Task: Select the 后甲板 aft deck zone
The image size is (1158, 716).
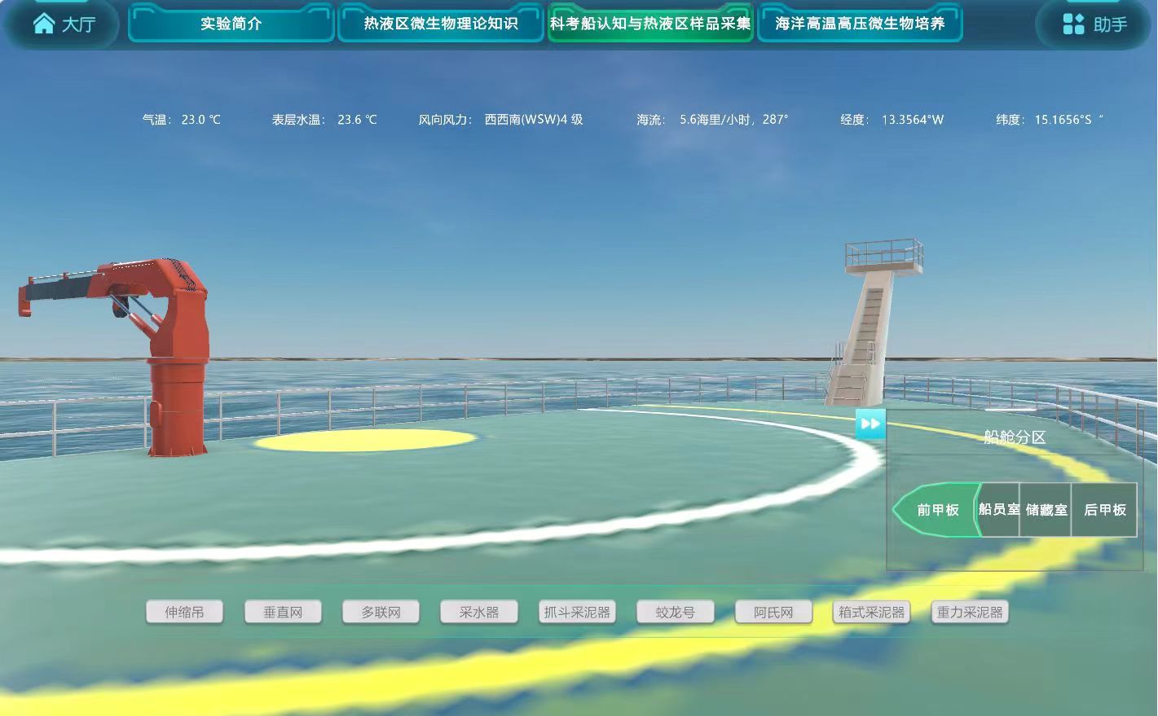Action: tap(1103, 509)
